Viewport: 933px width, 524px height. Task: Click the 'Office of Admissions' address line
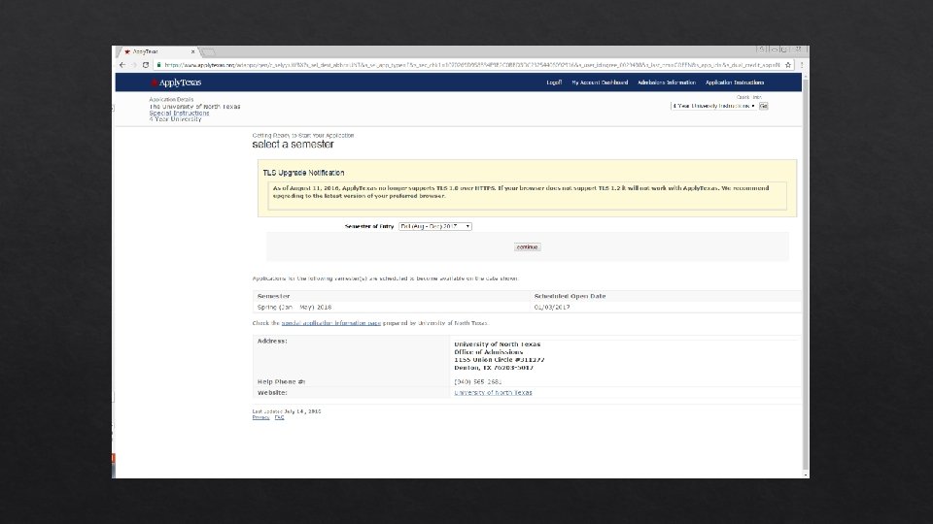click(x=489, y=351)
